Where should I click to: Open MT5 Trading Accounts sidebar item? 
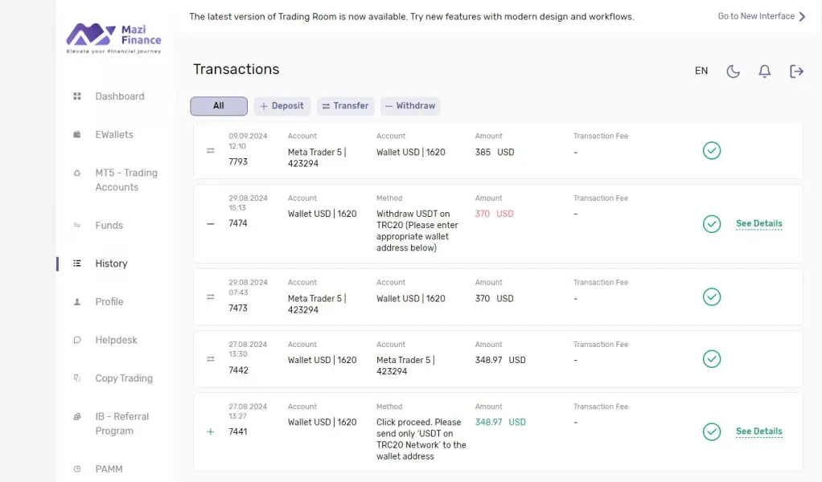[125, 180]
